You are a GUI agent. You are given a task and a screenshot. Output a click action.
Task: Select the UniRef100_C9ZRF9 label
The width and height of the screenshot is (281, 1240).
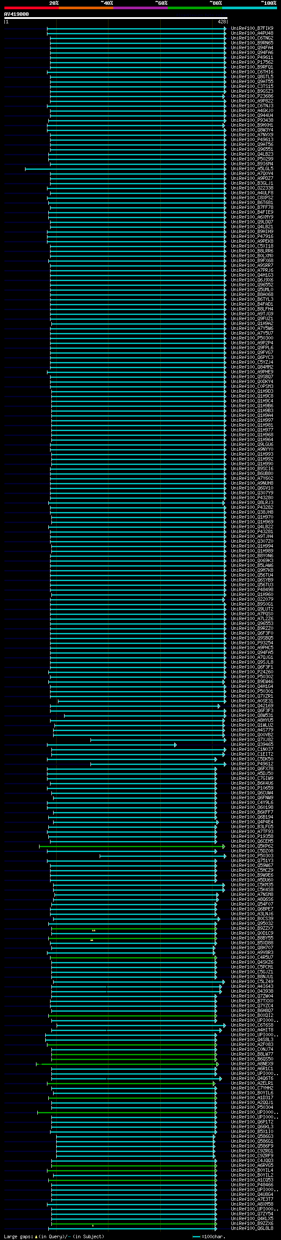pos(252,1155)
